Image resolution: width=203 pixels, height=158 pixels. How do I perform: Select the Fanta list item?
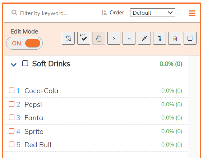96,118
